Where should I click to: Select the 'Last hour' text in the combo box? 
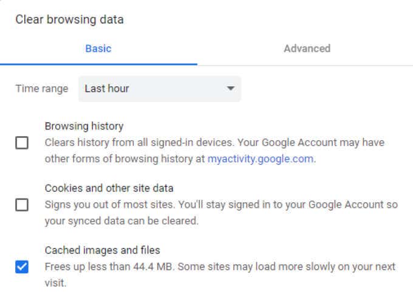coord(107,89)
